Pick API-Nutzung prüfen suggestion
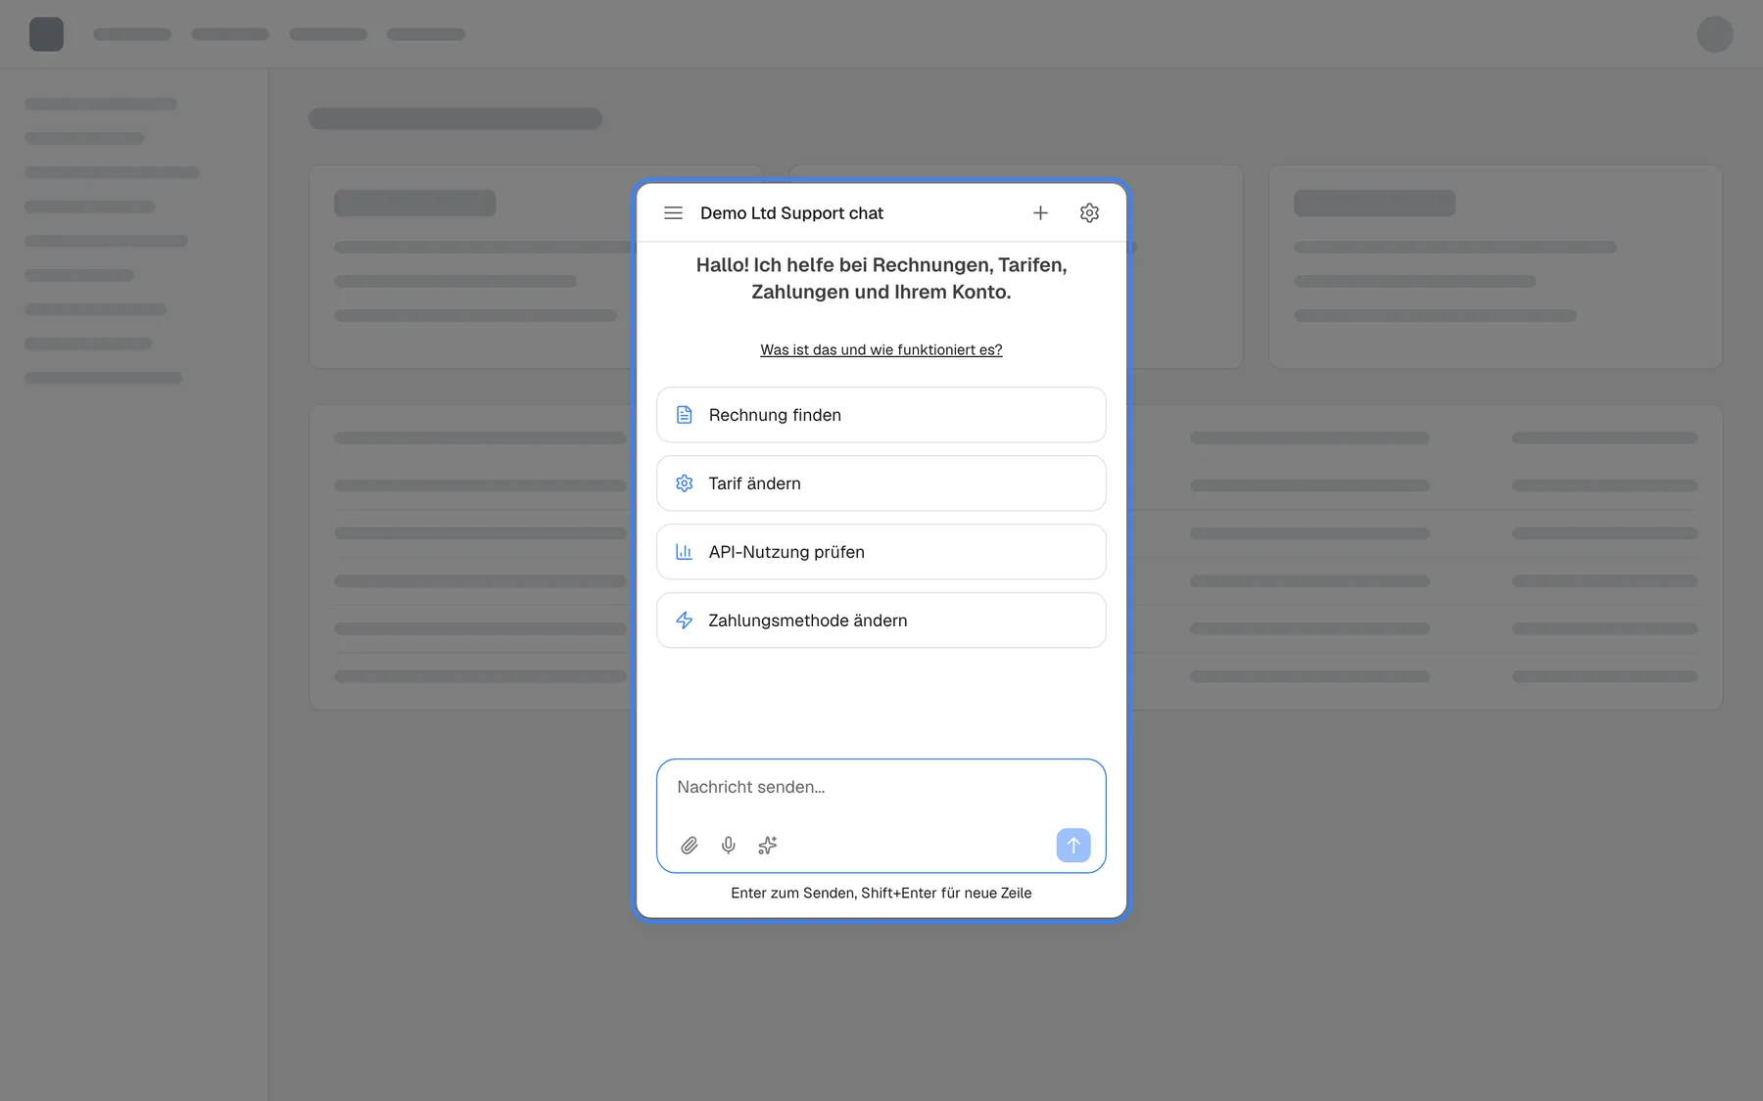Screen dimensions: 1763x1101 click(881, 552)
